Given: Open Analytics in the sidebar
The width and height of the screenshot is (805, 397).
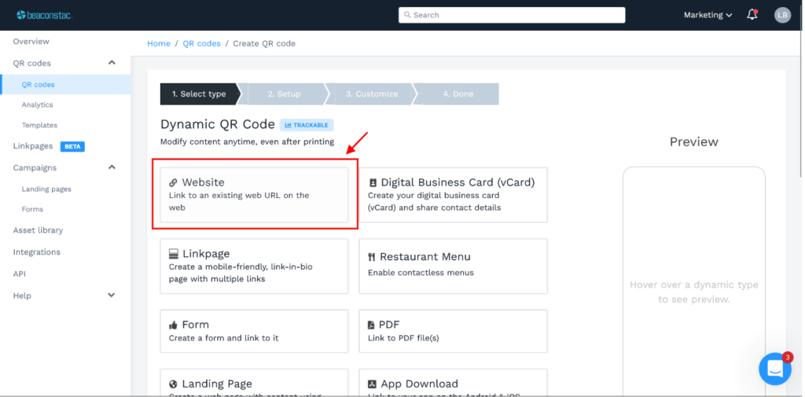Looking at the screenshot, I should point(38,105).
